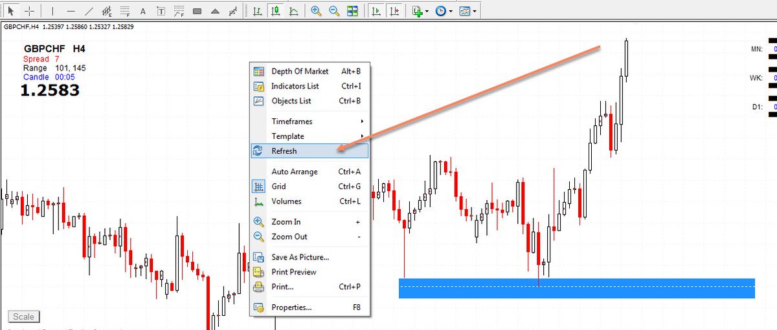This screenshot has height=330, width=777.
Task: Select the triangle shape tool
Action: (215, 11)
